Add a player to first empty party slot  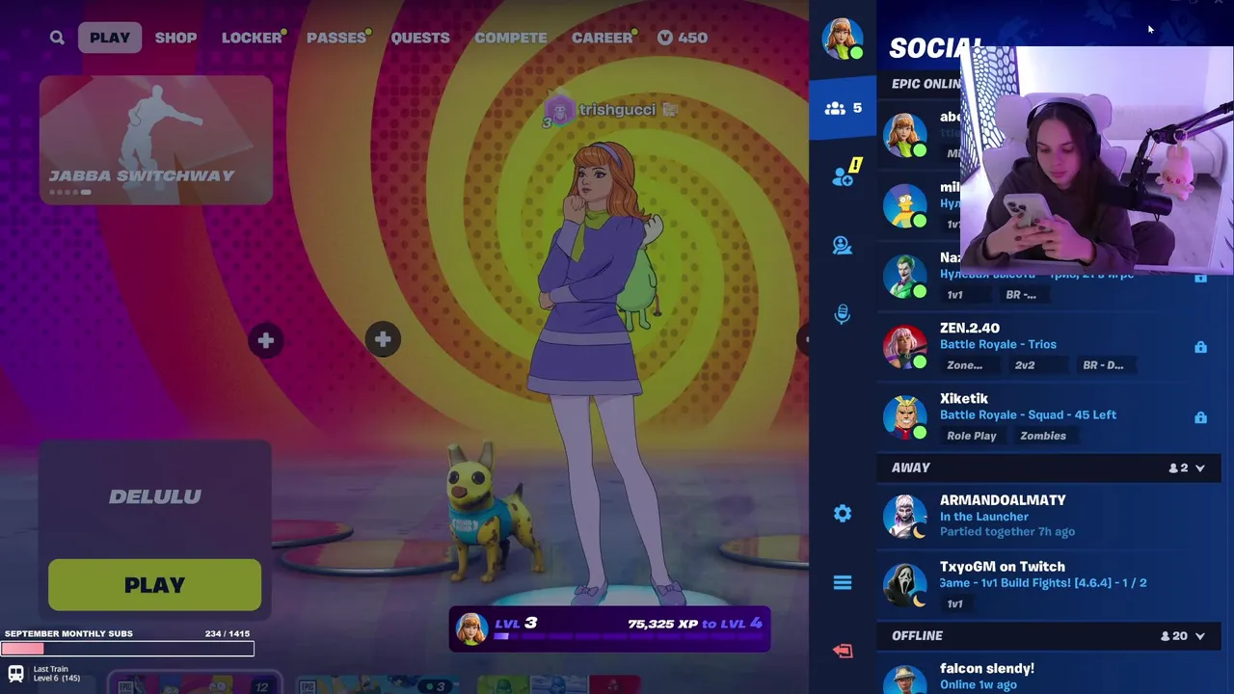(266, 340)
